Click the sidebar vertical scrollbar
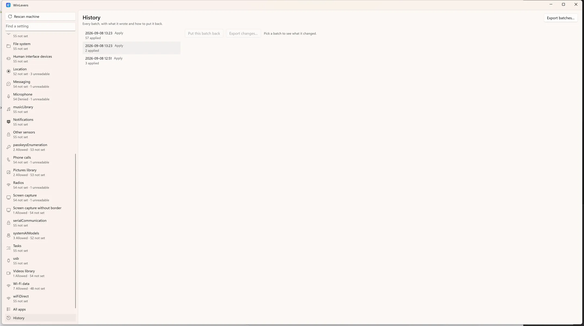 point(75,231)
